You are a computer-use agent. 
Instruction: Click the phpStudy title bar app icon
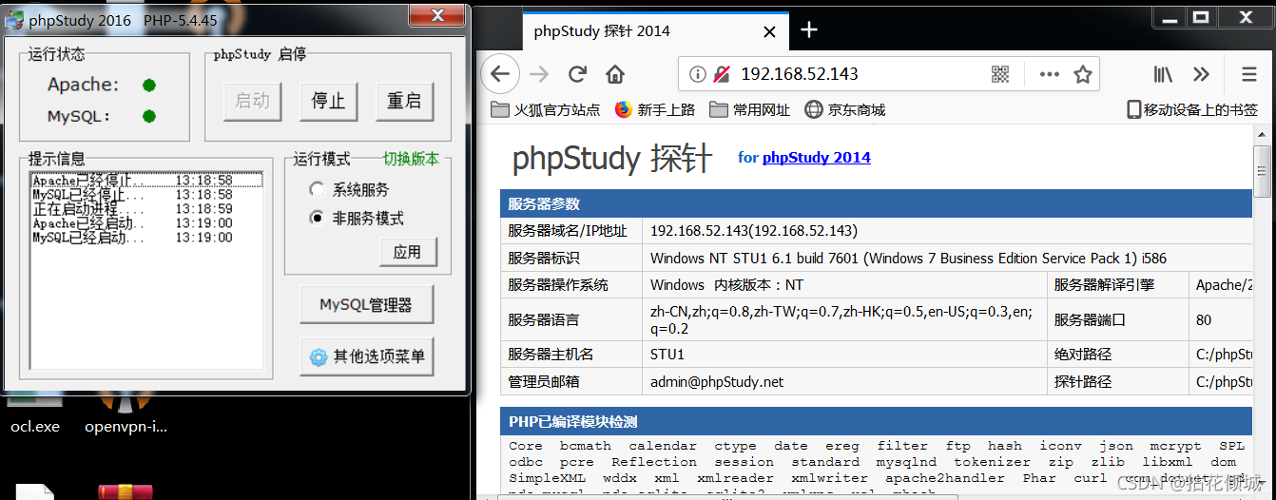pyautogui.click(x=12, y=19)
